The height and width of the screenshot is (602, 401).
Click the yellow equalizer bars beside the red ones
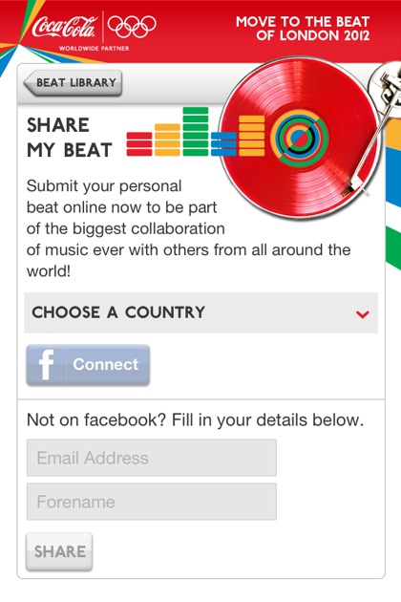pyautogui.click(x=167, y=140)
